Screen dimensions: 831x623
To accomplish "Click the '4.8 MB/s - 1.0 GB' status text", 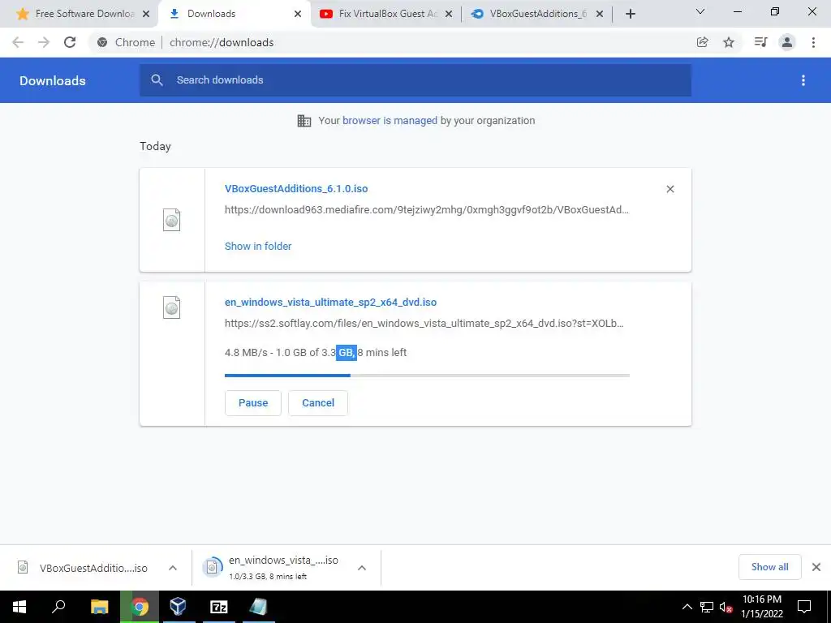I will point(316,353).
